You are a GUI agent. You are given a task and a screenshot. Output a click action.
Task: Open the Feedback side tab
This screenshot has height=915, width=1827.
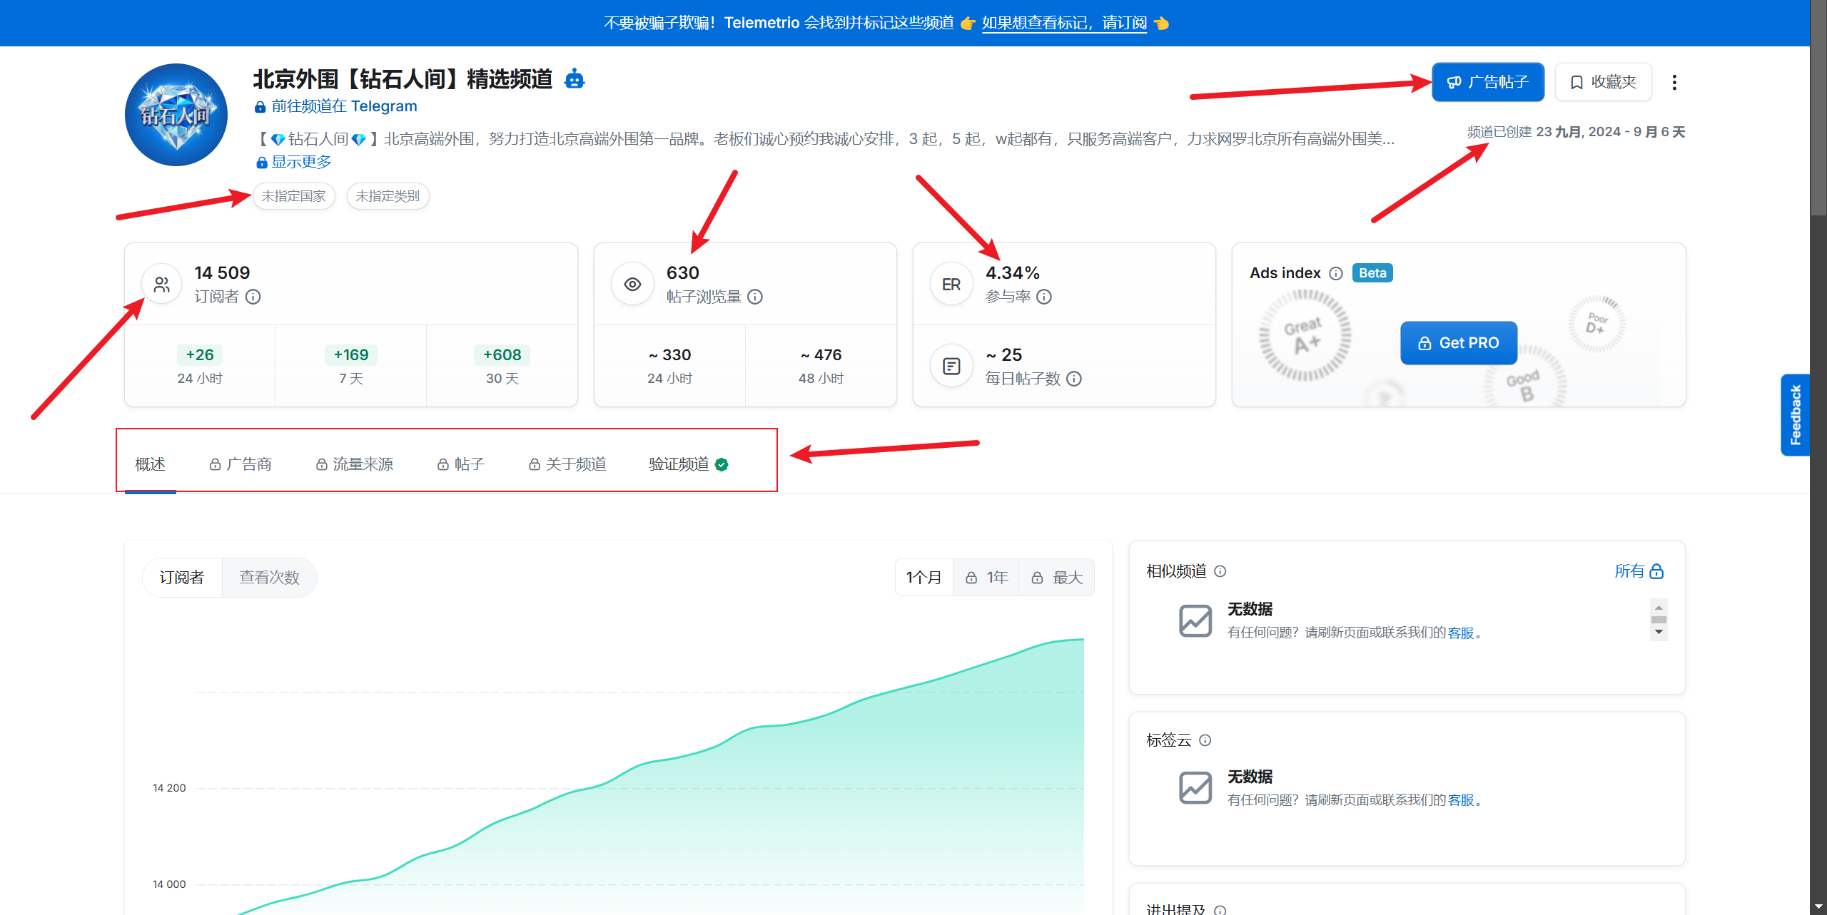pos(1796,415)
